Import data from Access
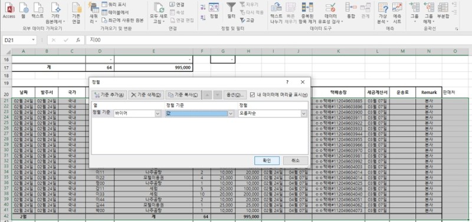This screenshot has width=472, height=222. [x=9, y=11]
